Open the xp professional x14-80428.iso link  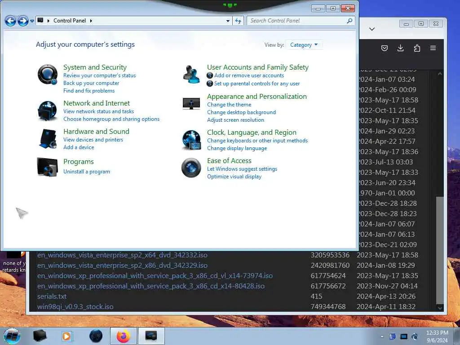point(151,286)
